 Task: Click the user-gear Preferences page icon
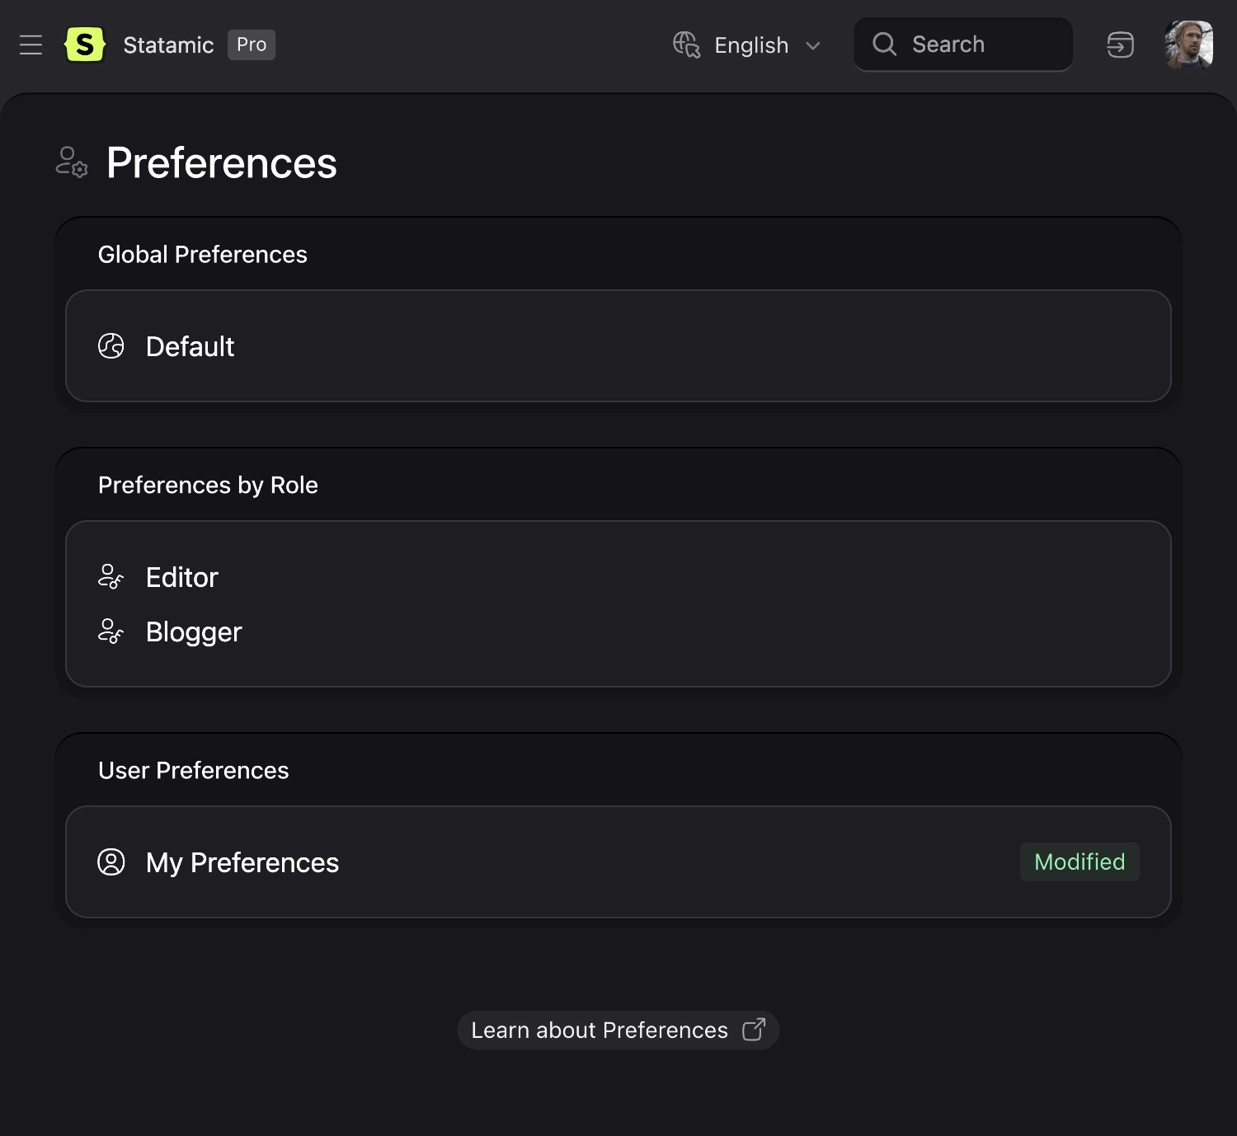(71, 163)
